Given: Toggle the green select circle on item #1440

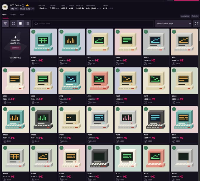Looking at the screenshot, I should pyautogui.click(x=118, y=32).
